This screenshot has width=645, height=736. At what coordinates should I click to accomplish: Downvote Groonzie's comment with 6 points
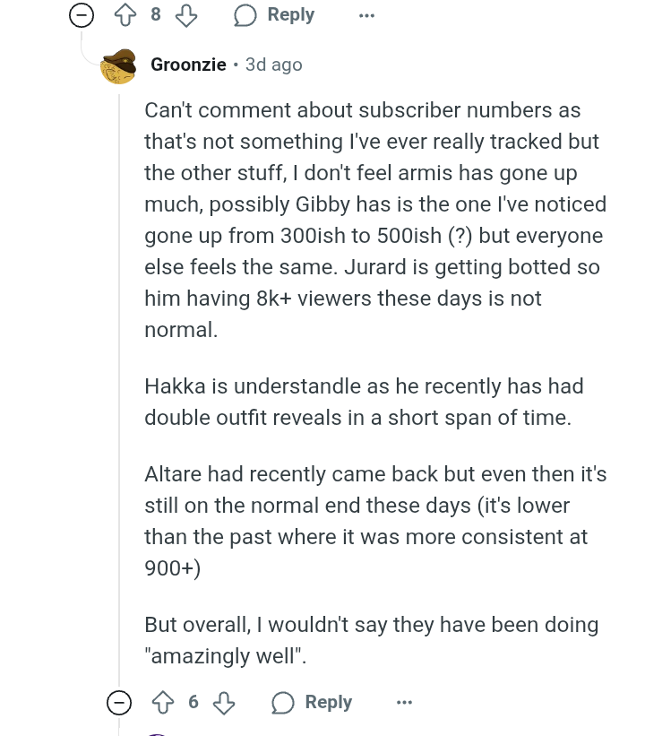click(223, 703)
